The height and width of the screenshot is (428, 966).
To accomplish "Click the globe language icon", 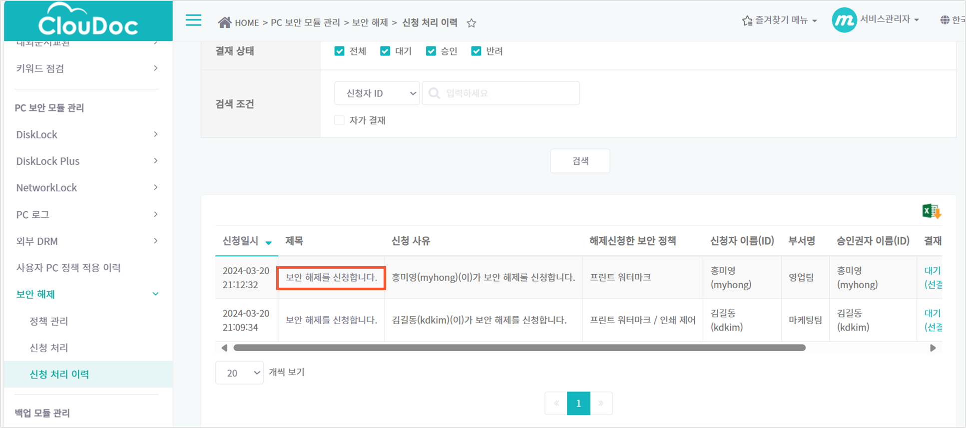I will (945, 20).
